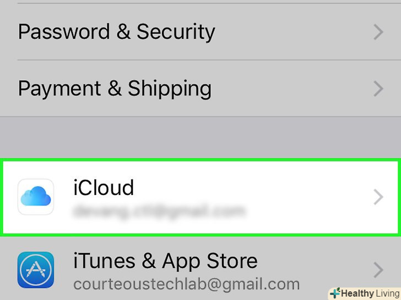The height and width of the screenshot is (300, 401).
Task: Tap the iCloud cloud icon
Action: click(36, 197)
